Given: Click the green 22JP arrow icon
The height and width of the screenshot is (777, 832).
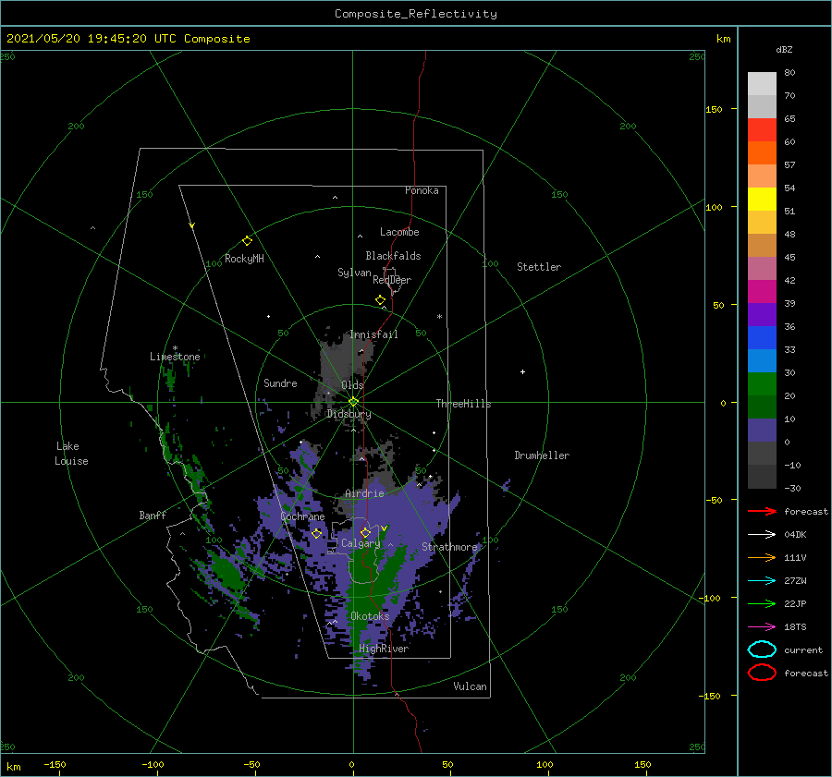Looking at the screenshot, I should coord(762,603).
